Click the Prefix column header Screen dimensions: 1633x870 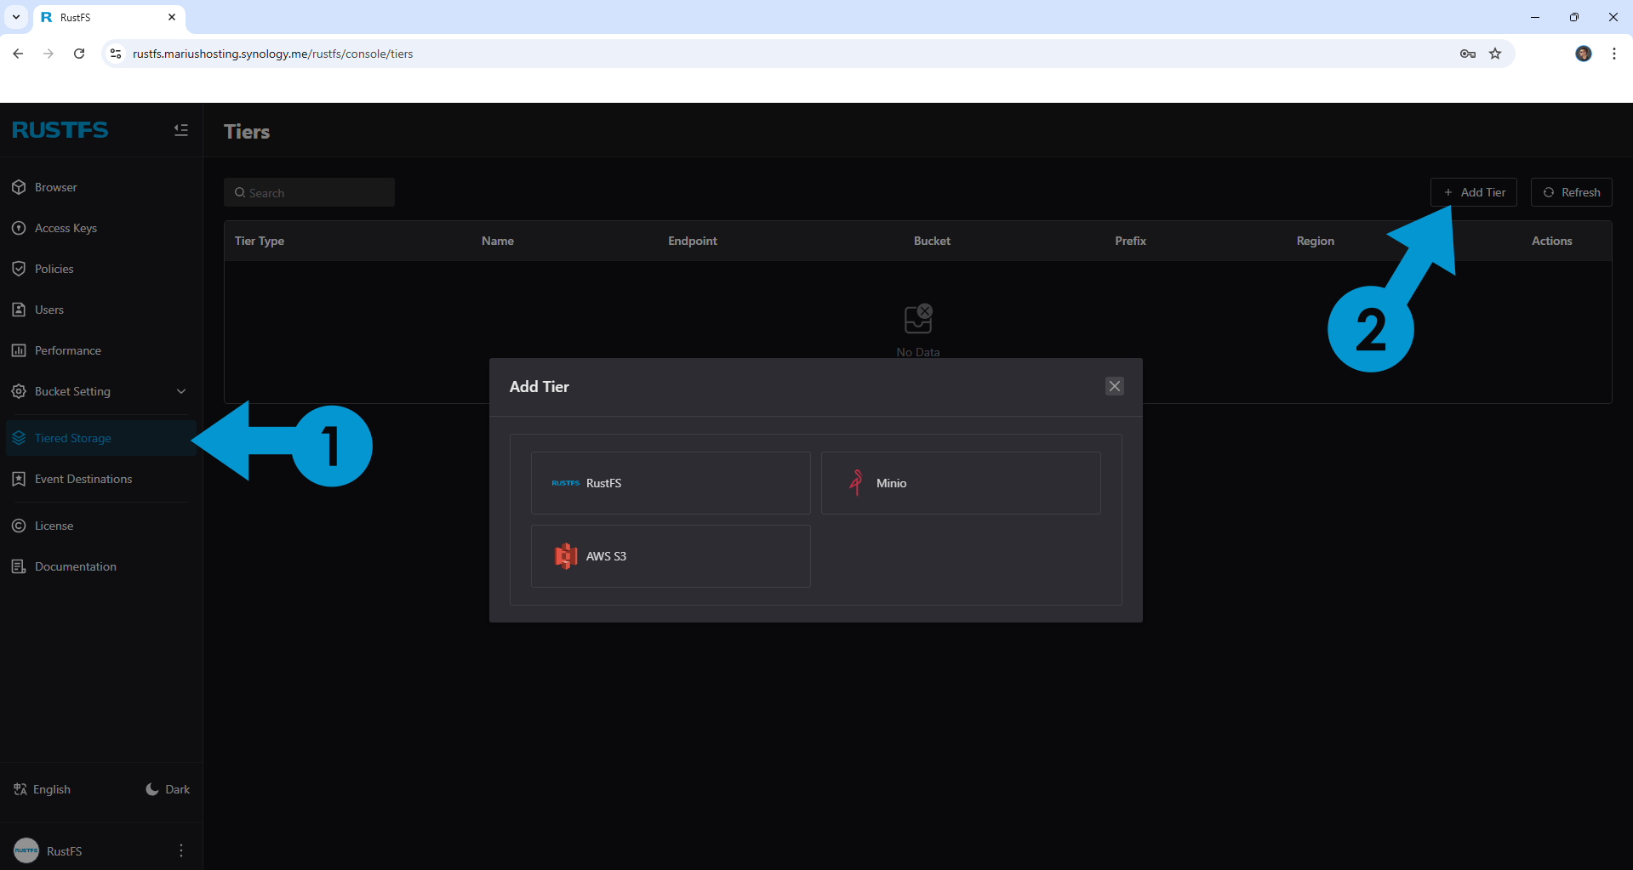(1131, 241)
